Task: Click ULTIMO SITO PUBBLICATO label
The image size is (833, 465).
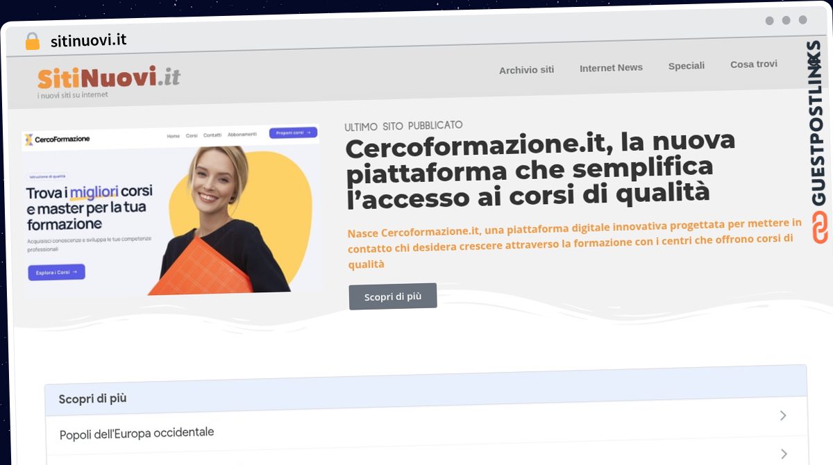Action: (x=403, y=126)
